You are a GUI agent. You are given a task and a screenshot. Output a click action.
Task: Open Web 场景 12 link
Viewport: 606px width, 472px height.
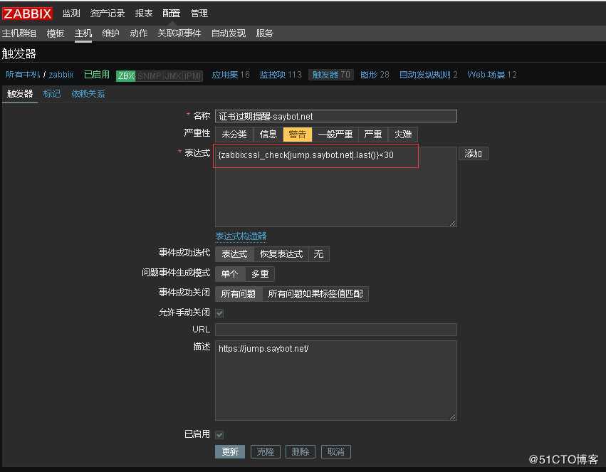[491, 75]
